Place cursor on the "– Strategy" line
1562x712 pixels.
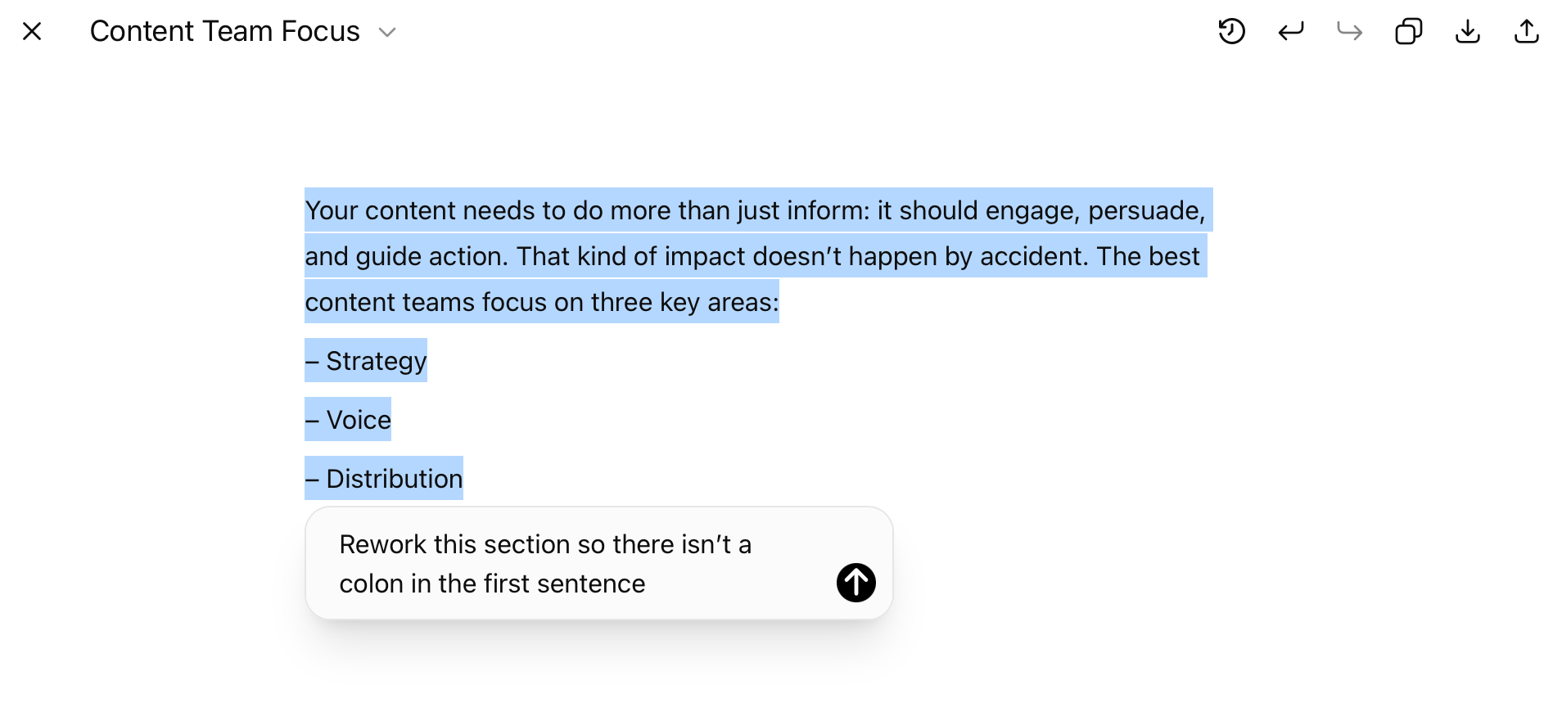(366, 361)
